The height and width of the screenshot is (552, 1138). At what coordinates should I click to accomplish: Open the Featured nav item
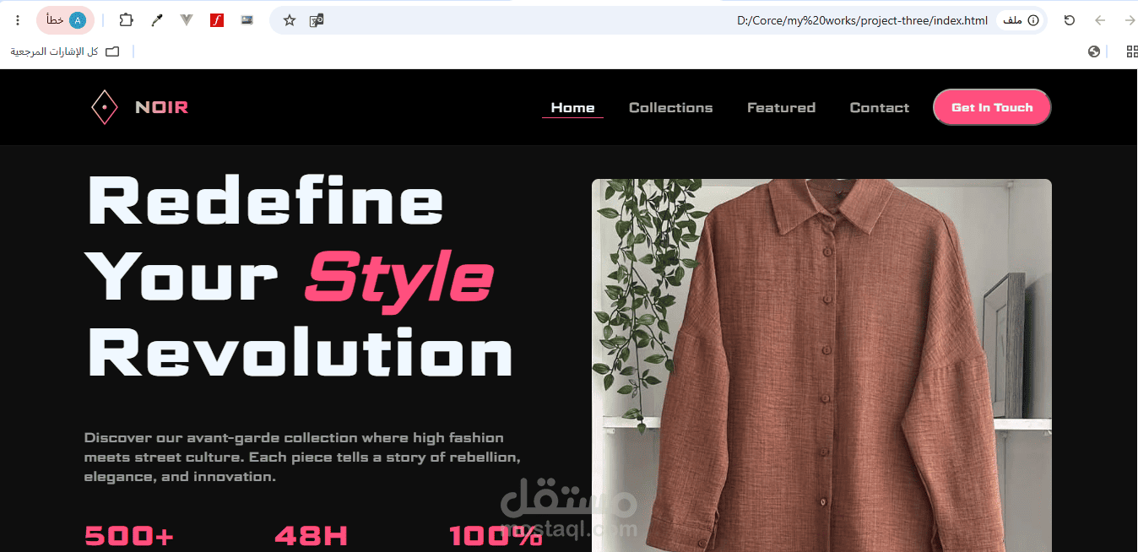pos(782,107)
